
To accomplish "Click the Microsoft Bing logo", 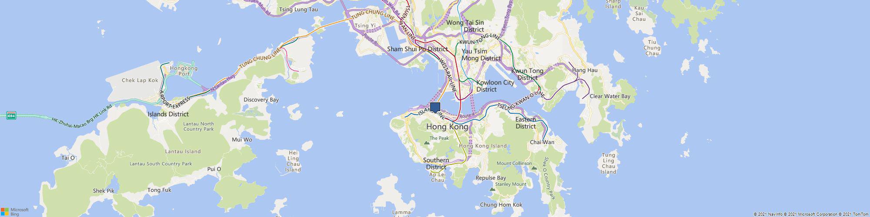I will [14, 211].
